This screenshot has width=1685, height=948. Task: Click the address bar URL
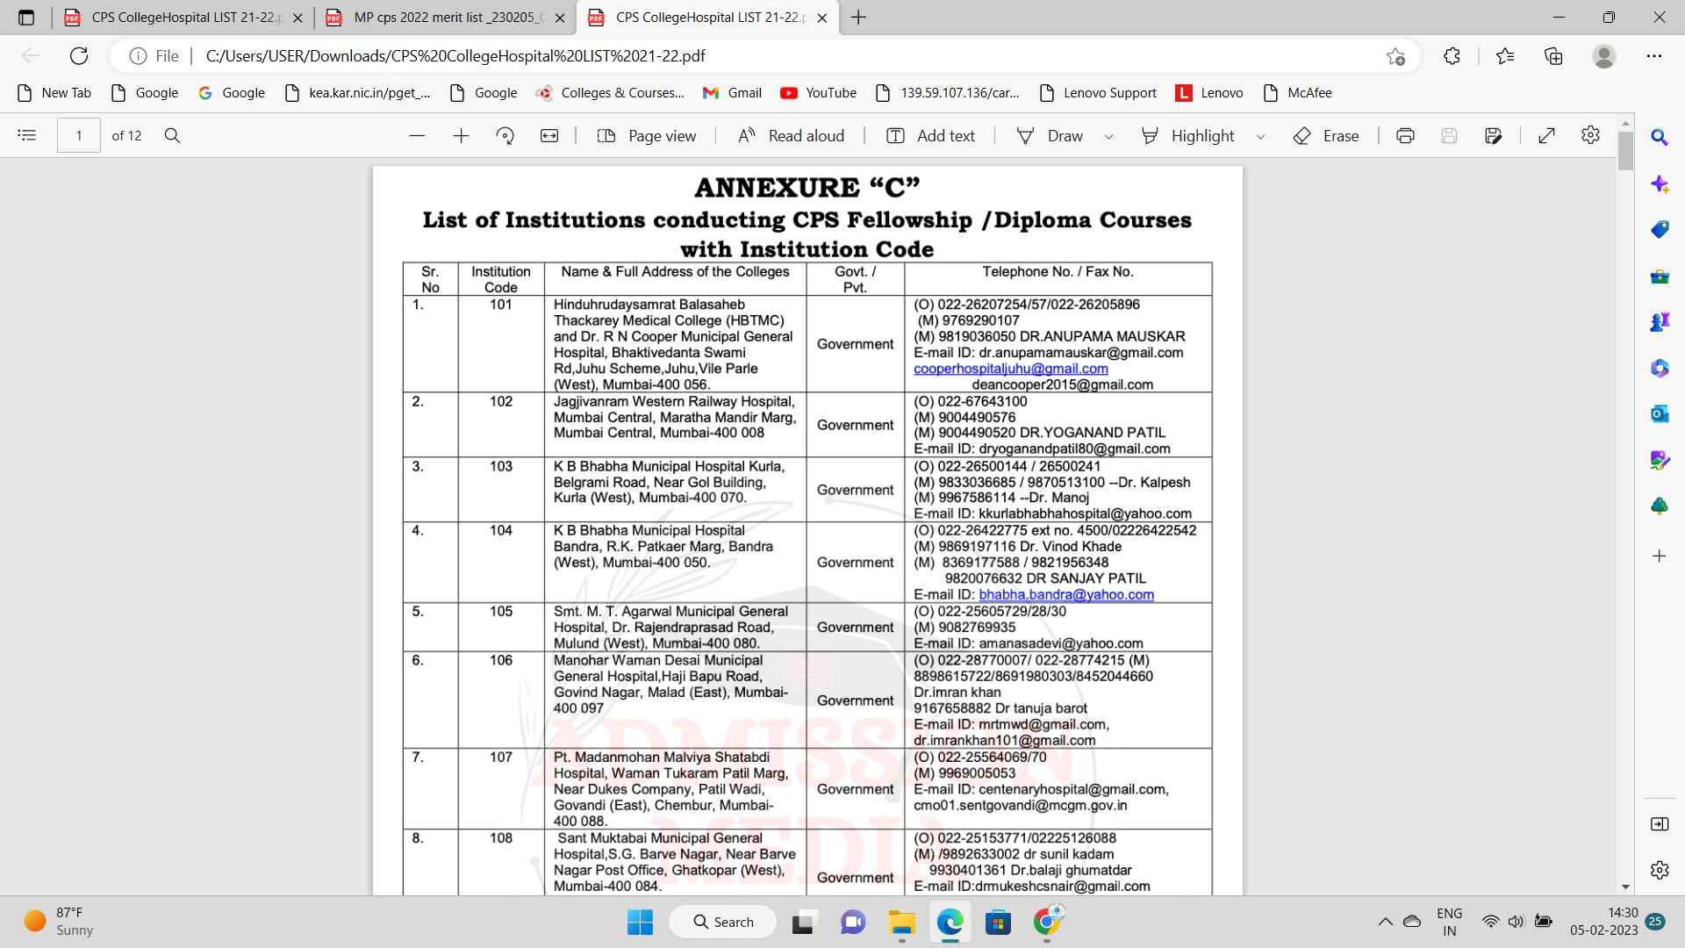(455, 56)
